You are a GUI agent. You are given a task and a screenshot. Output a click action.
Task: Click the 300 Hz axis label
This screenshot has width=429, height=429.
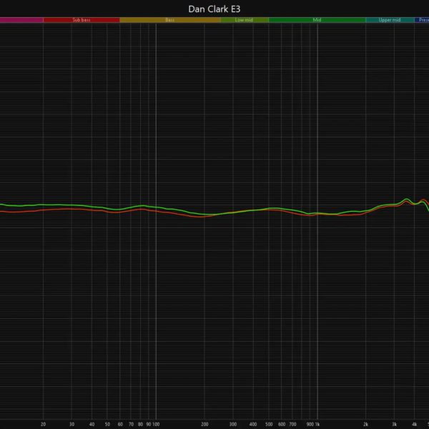(233, 424)
